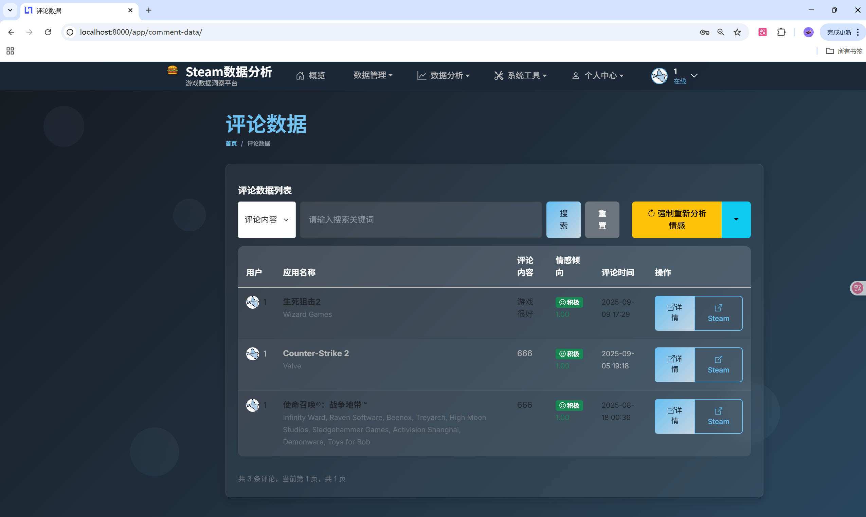Click the browser forward arrow

[x=30, y=32]
